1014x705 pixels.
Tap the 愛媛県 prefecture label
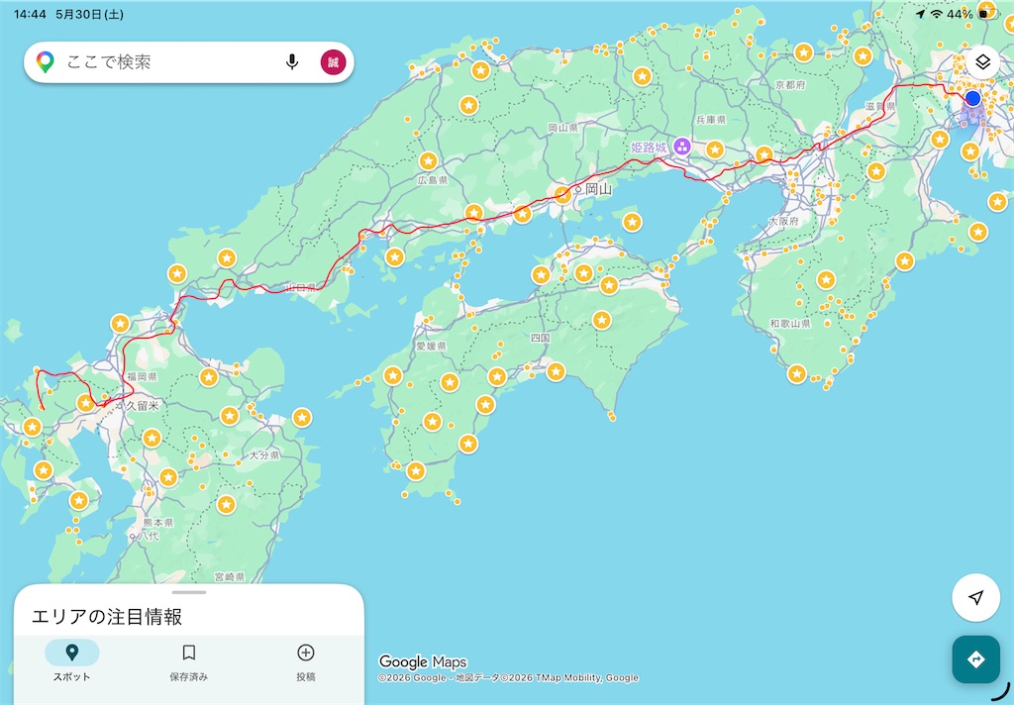point(432,346)
